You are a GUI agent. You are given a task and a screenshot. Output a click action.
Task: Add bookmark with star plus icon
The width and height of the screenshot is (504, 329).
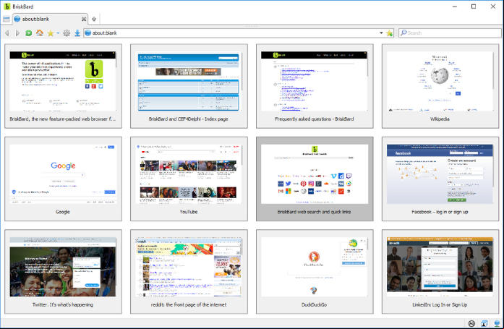389,33
